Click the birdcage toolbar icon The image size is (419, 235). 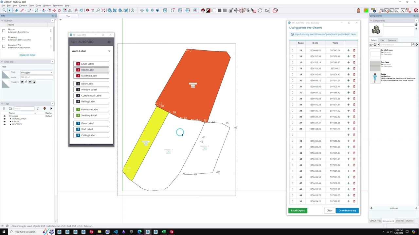tap(359, 10)
